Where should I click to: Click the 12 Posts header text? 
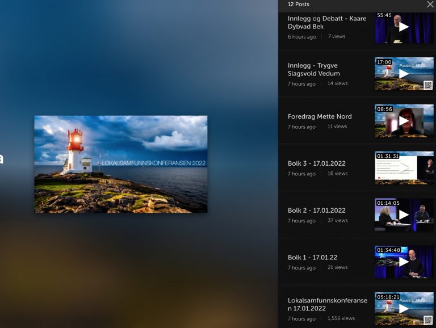point(299,4)
